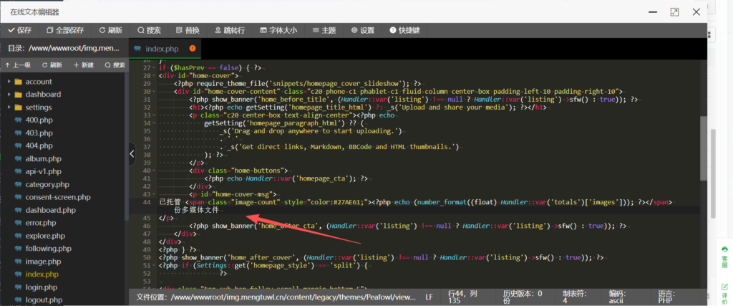Expand the dashboard folder arrow
The height and width of the screenshot is (306, 733).
pyautogui.click(x=9, y=95)
